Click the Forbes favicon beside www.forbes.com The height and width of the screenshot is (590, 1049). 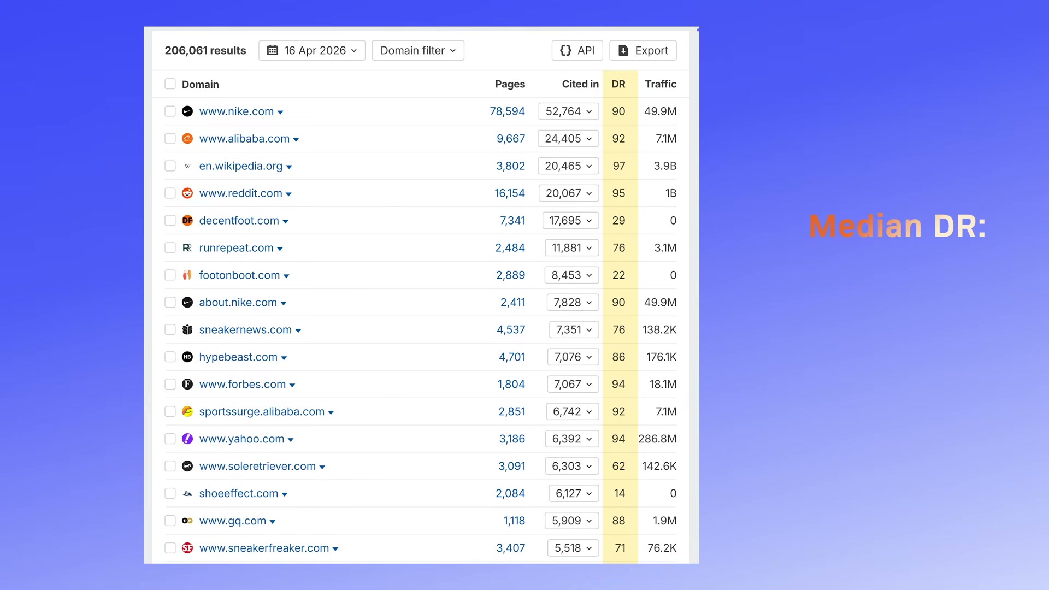pos(187,385)
